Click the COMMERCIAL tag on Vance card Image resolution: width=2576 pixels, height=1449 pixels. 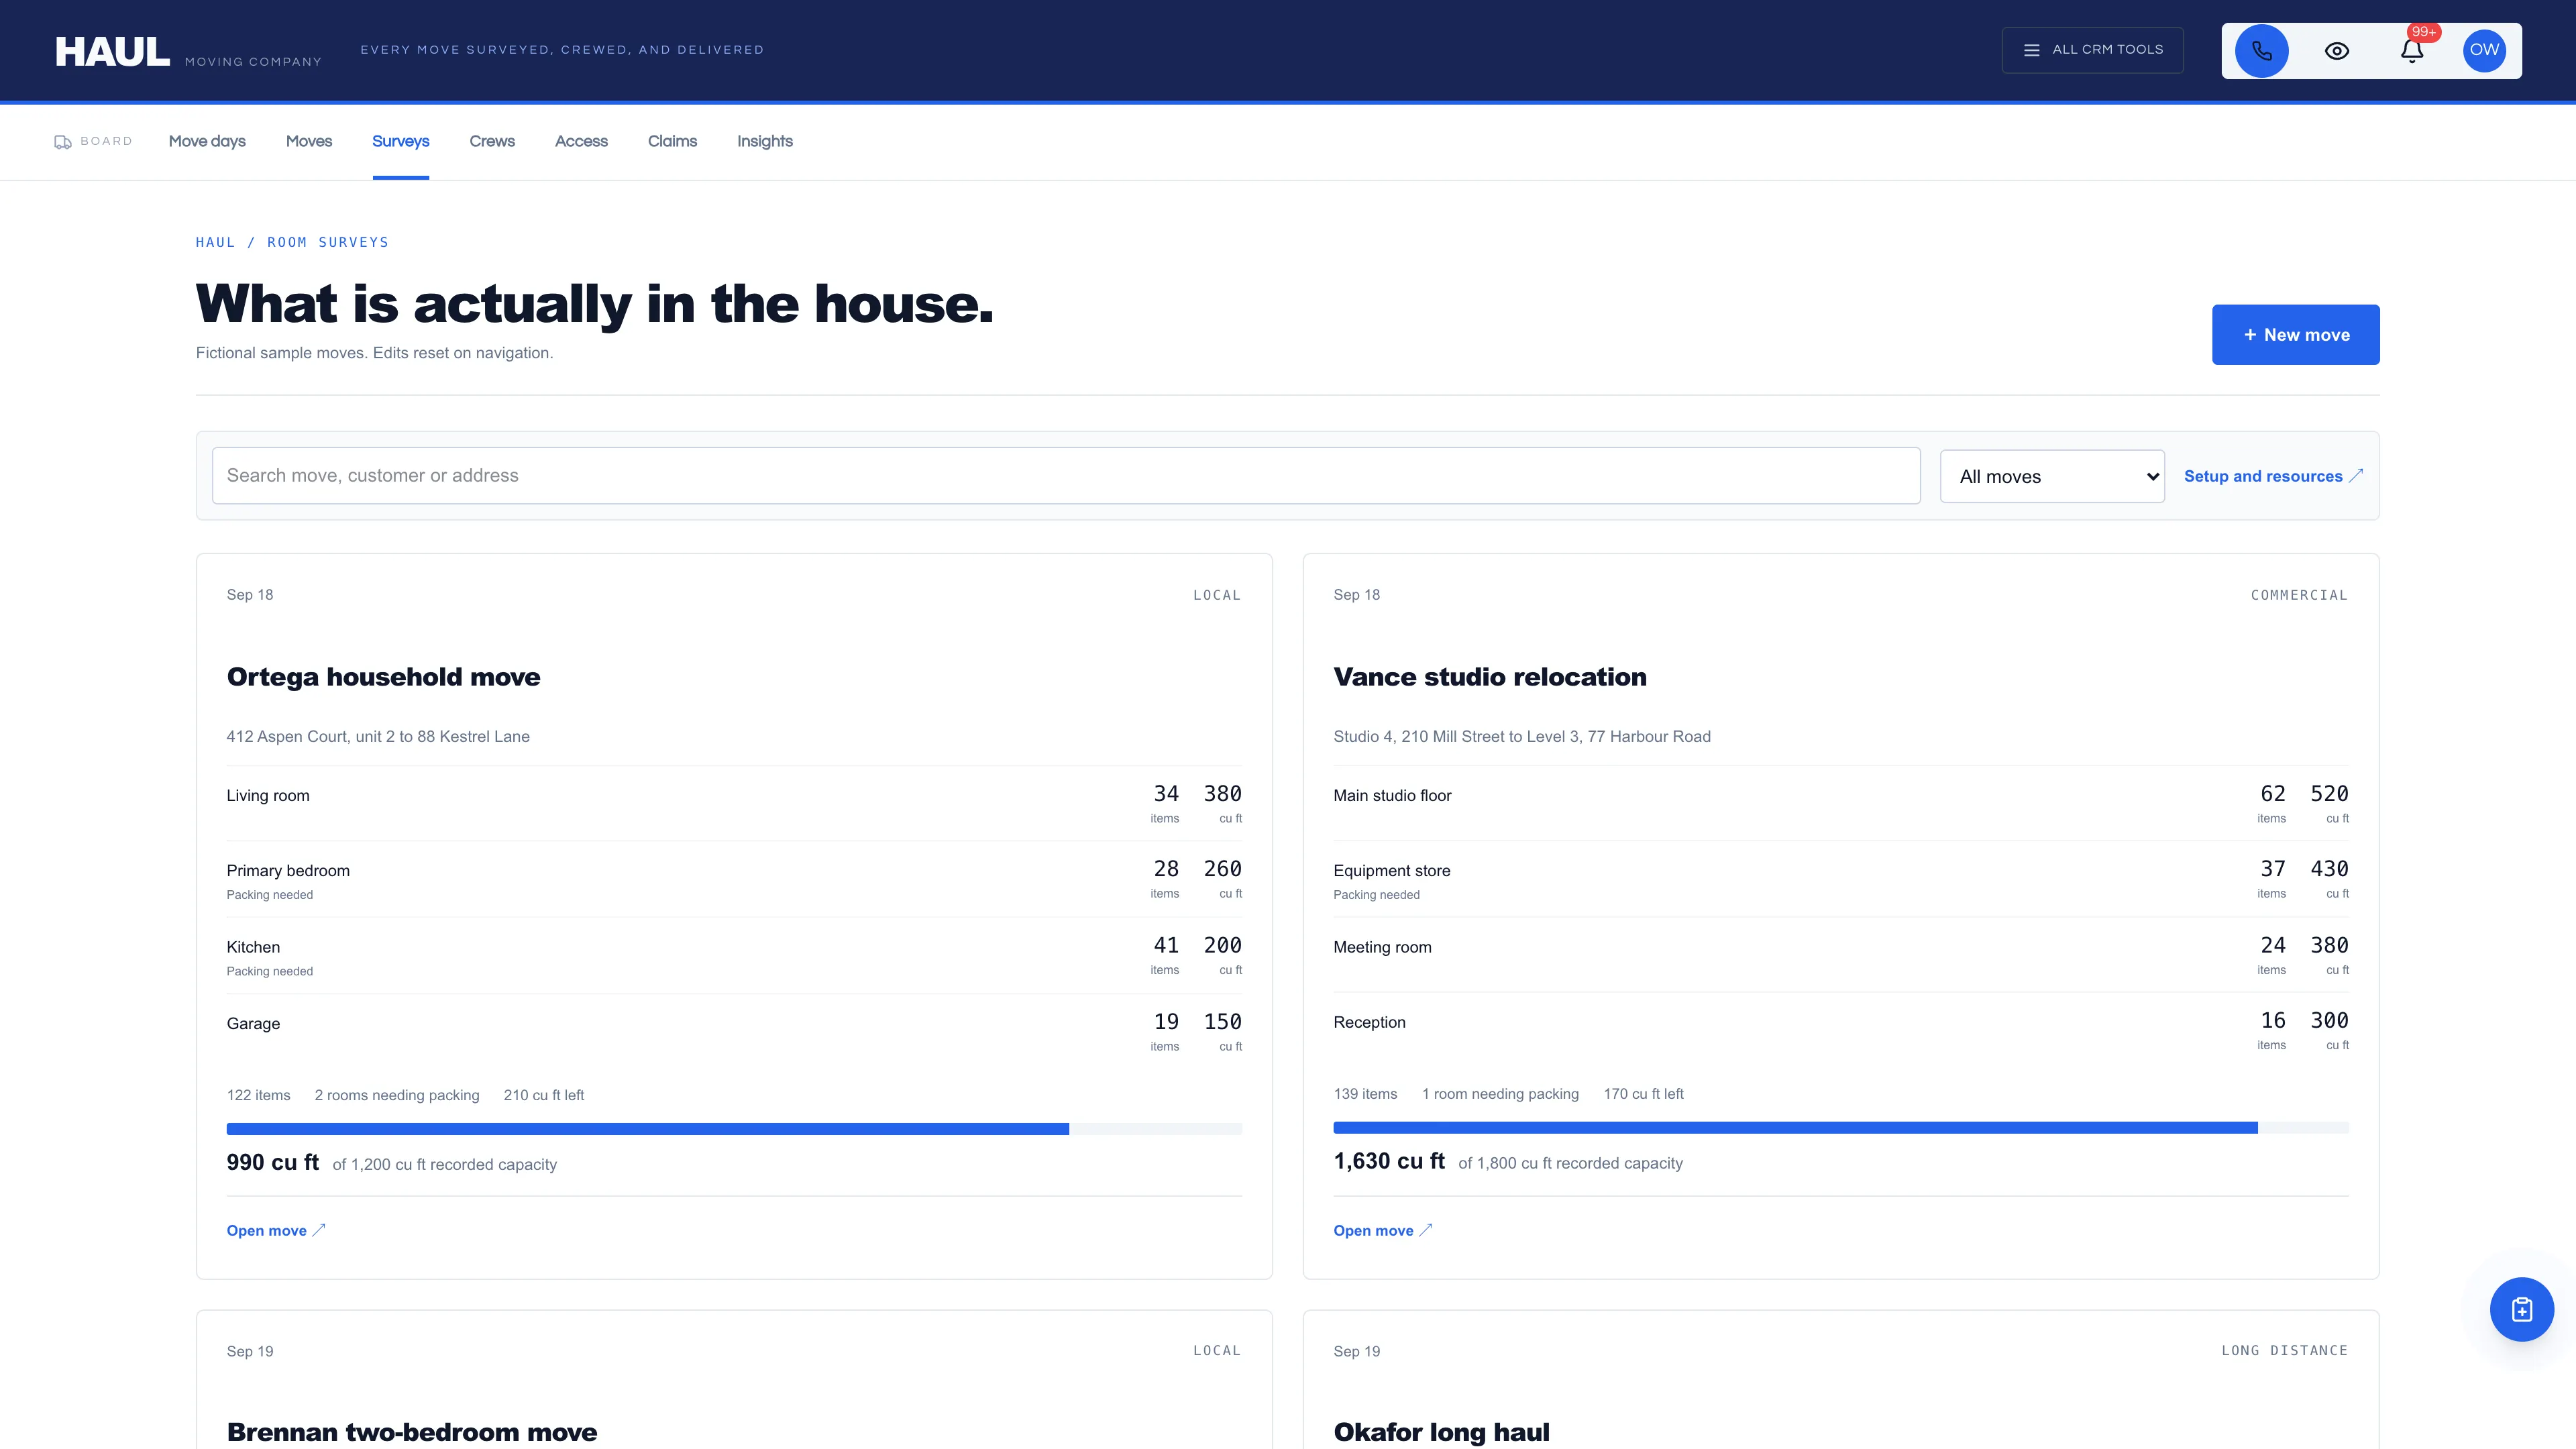(x=2299, y=595)
